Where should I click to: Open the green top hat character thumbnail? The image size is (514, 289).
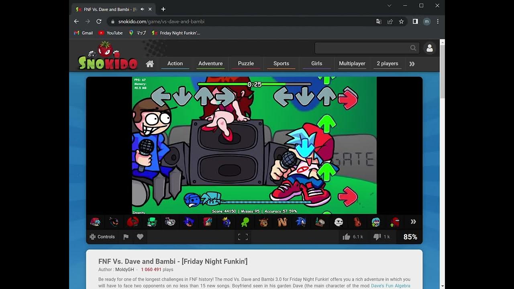[151, 222]
